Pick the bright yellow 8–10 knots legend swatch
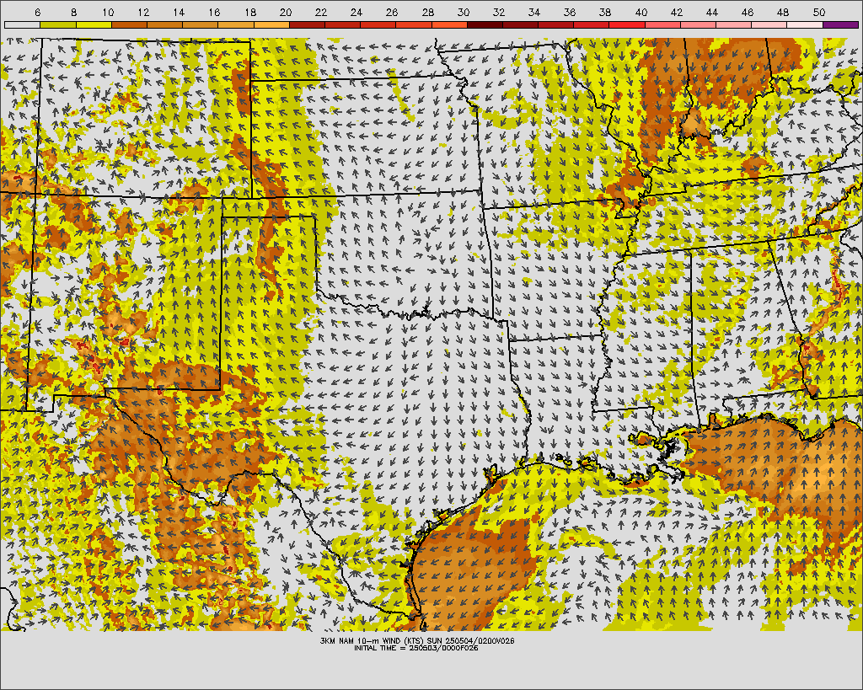 coord(94,24)
